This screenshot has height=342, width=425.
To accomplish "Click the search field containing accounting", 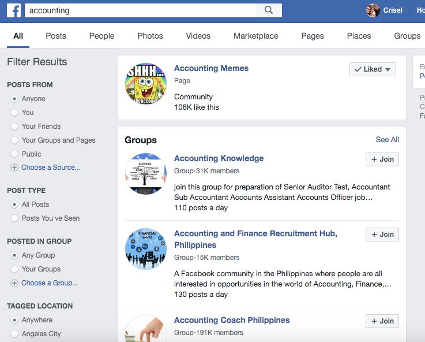I will click(x=140, y=10).
